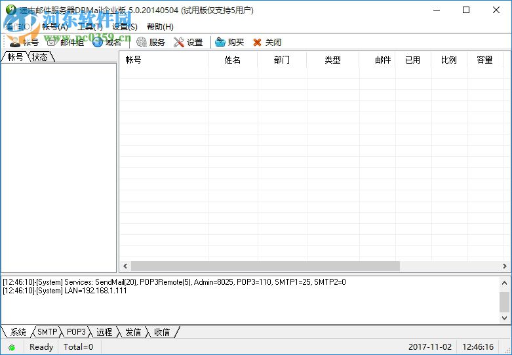
Task: Select the 系统 log tab
Action: (x=18, y=332)
